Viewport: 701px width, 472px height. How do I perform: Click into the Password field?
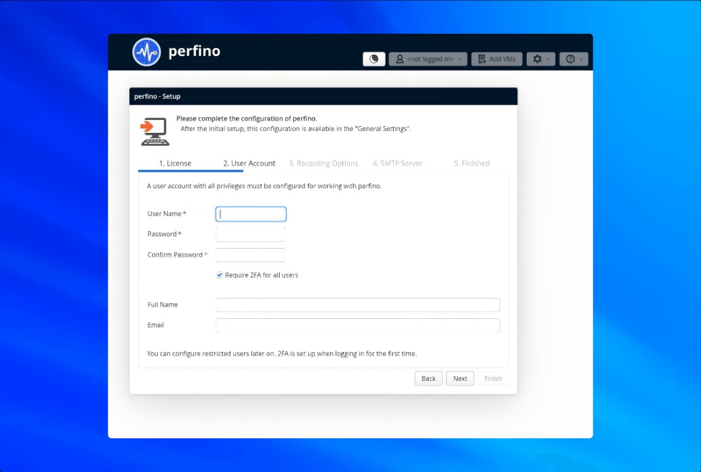251,235
